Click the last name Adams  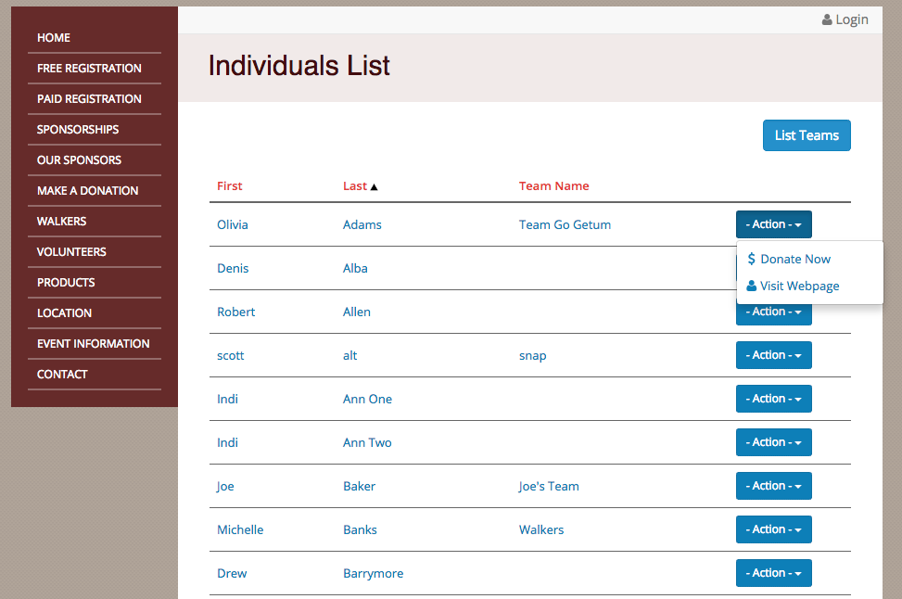point(362,225)
